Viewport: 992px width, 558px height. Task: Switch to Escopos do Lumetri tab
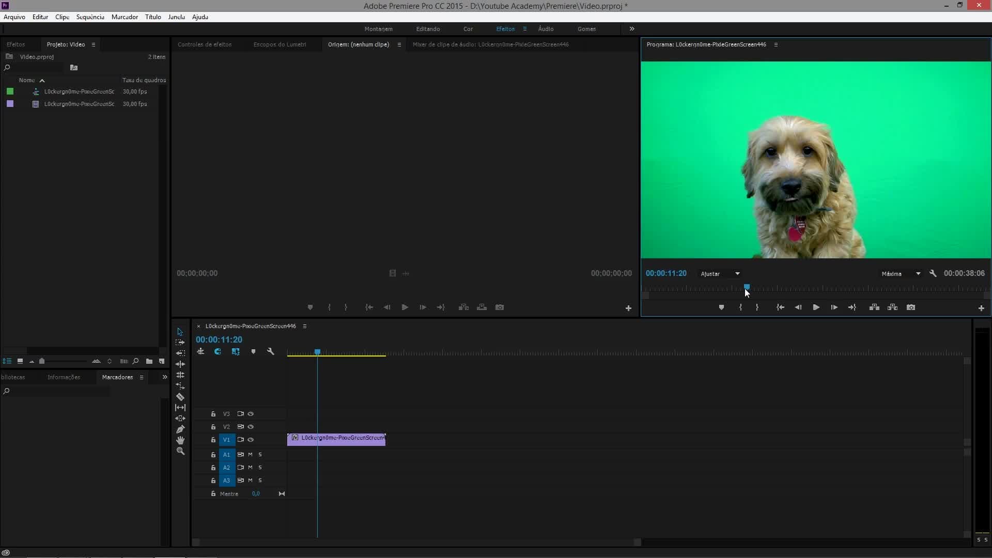pos(280,44)
